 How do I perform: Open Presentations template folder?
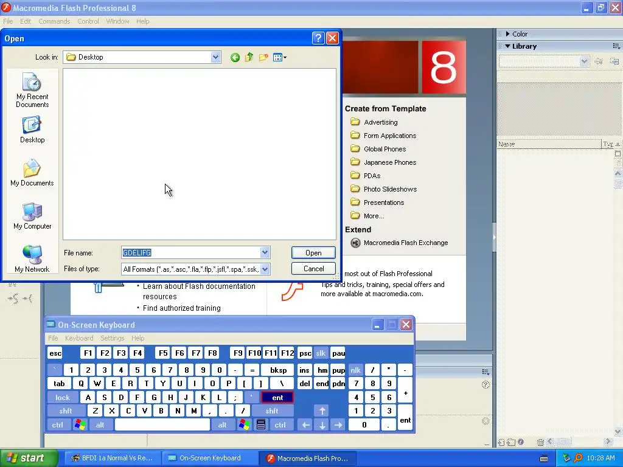pyautogui.click(x=377, y=202)
